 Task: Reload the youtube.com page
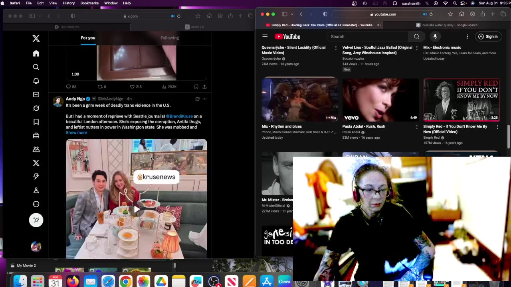pyautogui.click(x=431, y=14)
